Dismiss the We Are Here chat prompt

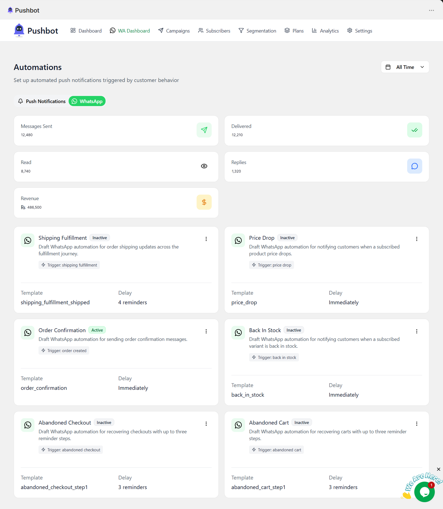(439, 469)
